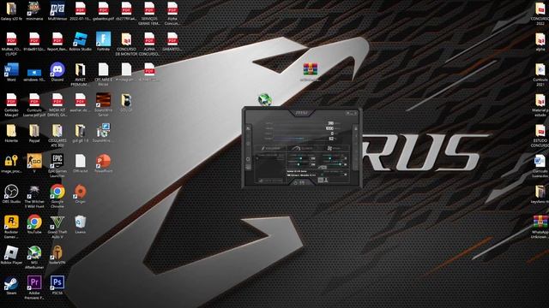
Task: Open the WhatsApp Unknown archive
Action: [540, 227]
